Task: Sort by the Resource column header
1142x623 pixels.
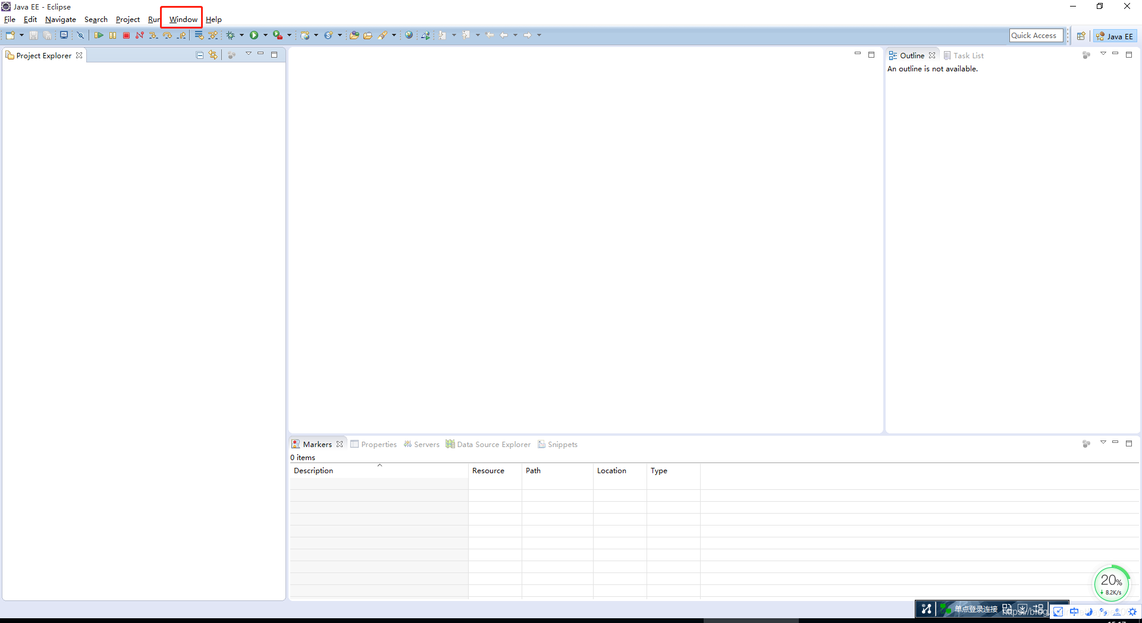Action: (495, 471)
